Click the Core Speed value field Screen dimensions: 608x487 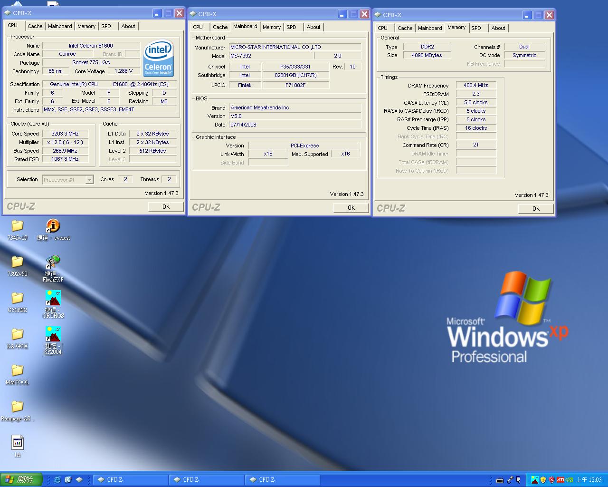[66, 134]
